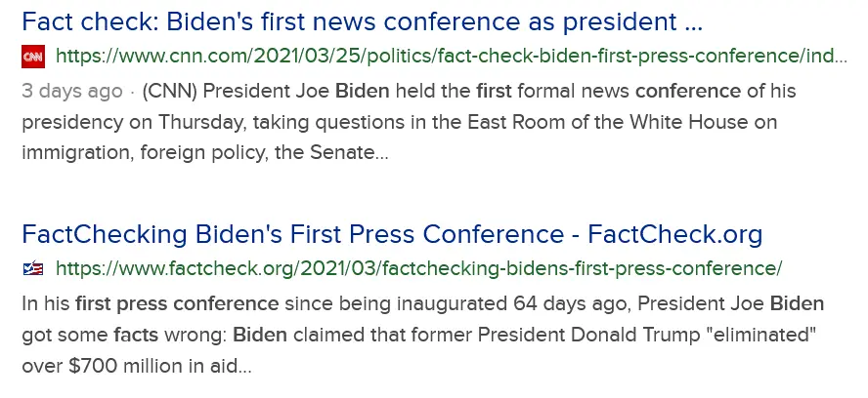Open FactChecking Biden's First Press Conference result
Image resolution: width=868 pixels, height=398 pixels.
pos(391,235)
